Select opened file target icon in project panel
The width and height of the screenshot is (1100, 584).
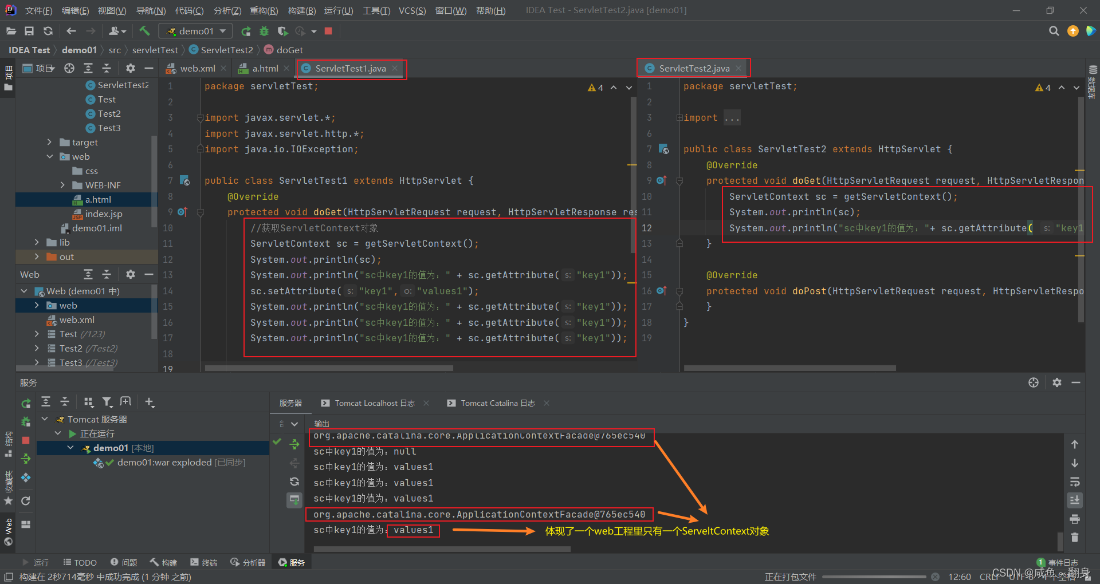point(69,68)
